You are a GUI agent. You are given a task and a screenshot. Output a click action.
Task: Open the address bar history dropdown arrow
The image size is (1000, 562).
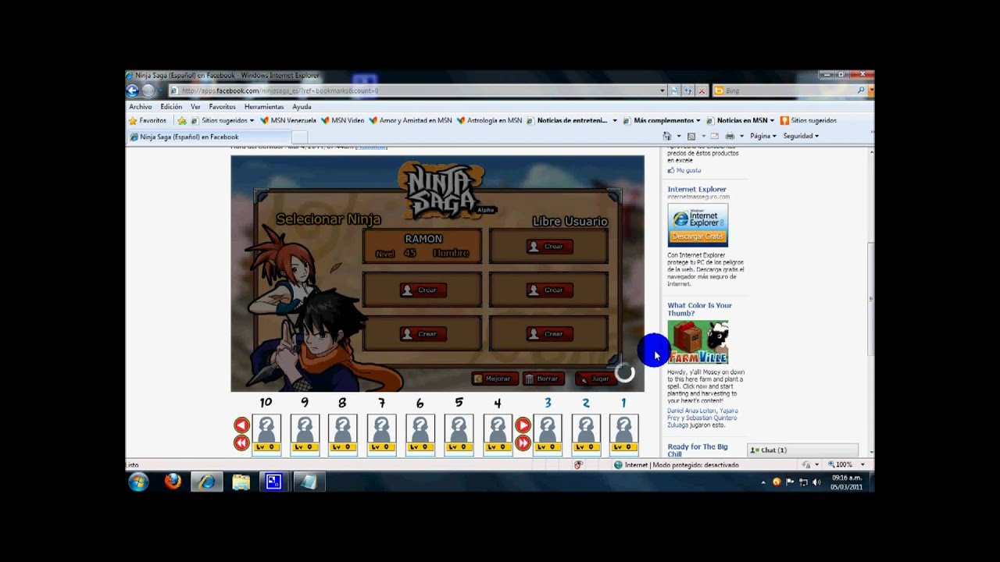(662, 91)
